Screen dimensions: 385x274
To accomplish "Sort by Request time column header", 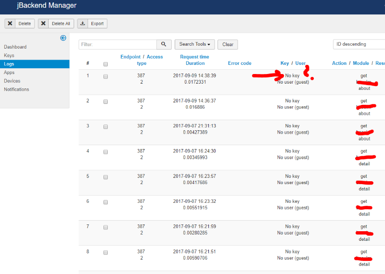I will tap(194, 57).
